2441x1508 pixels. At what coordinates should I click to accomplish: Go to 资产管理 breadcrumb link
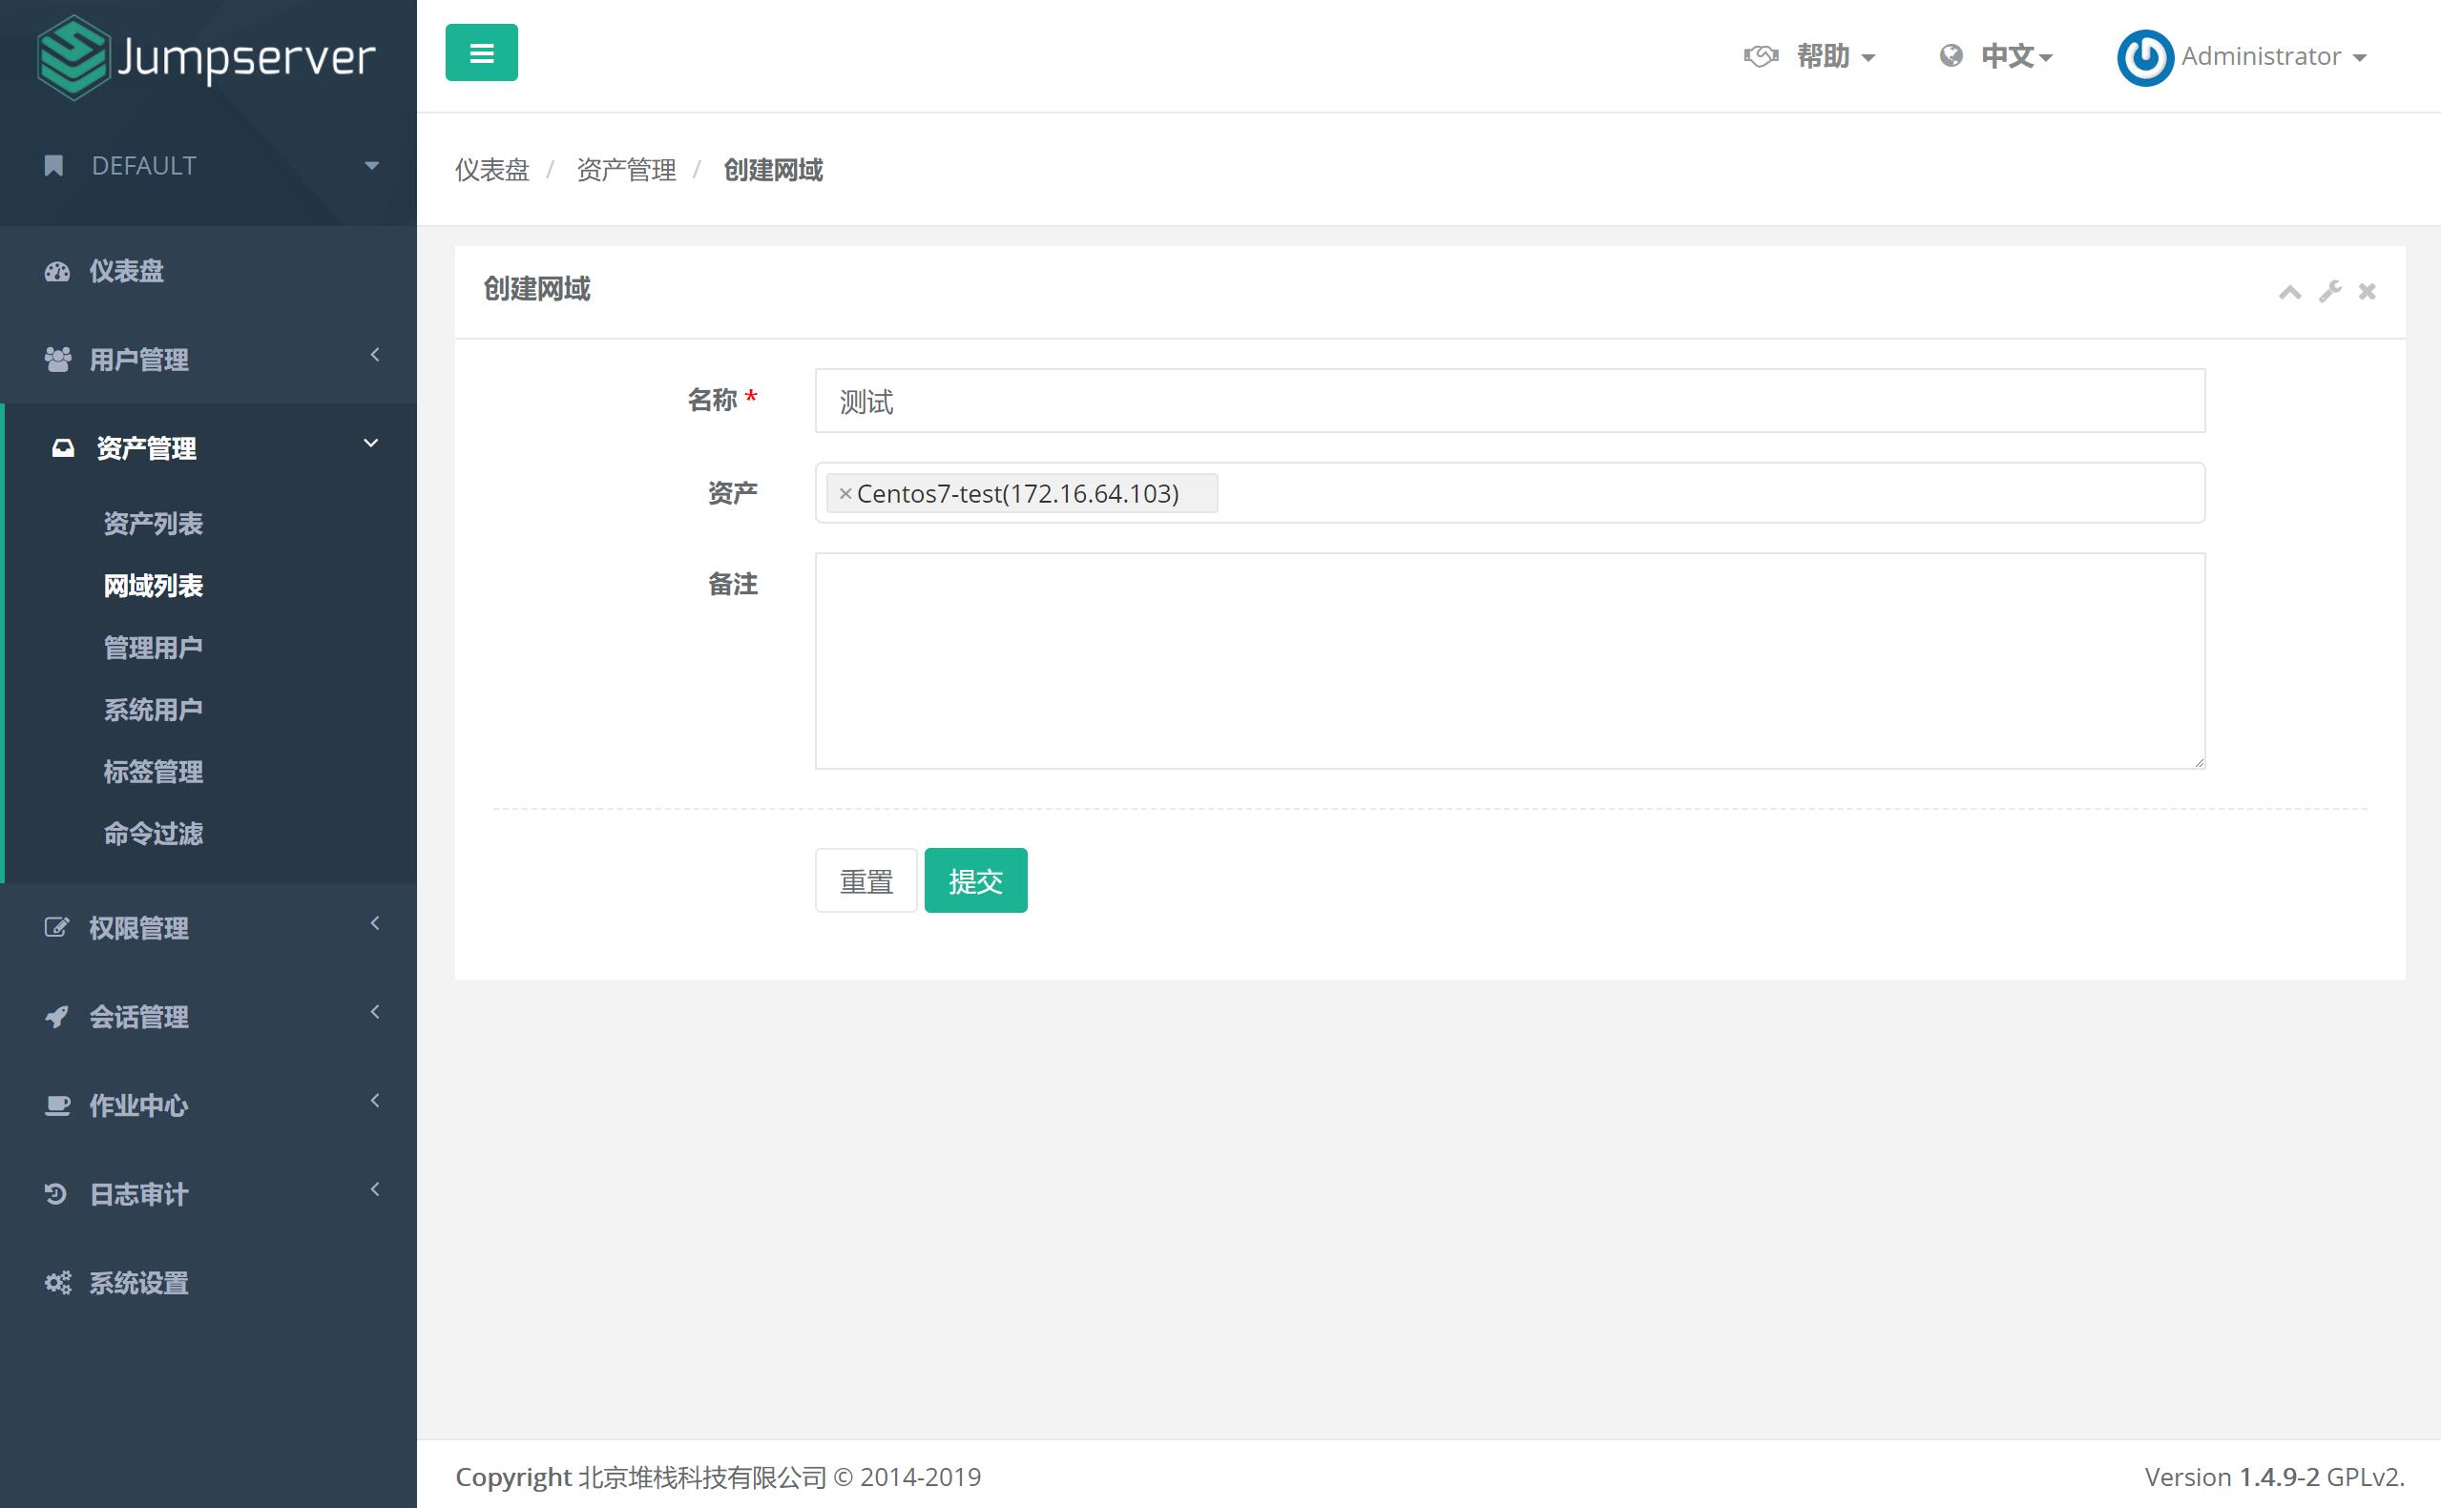click(626, 170)
